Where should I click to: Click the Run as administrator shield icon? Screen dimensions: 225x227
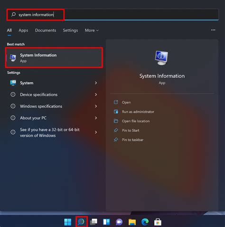116,112
